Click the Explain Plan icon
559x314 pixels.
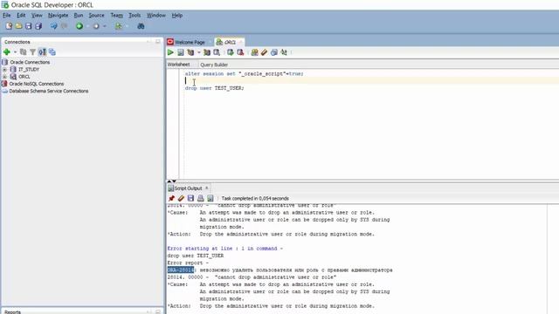tap(190, 52)
